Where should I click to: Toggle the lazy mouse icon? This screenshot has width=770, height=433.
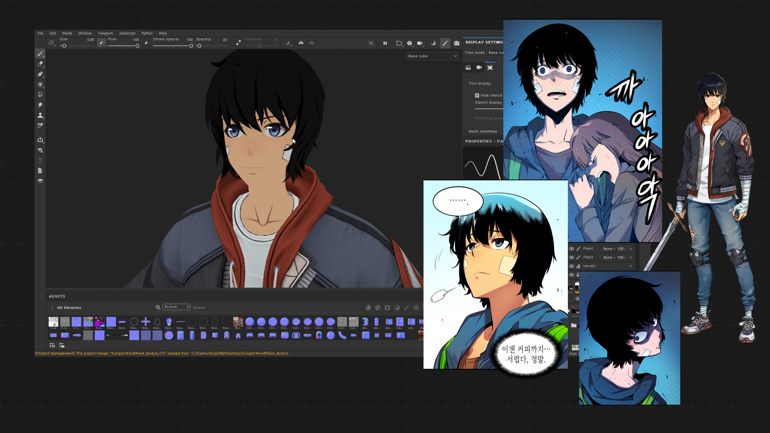(239, 42)
